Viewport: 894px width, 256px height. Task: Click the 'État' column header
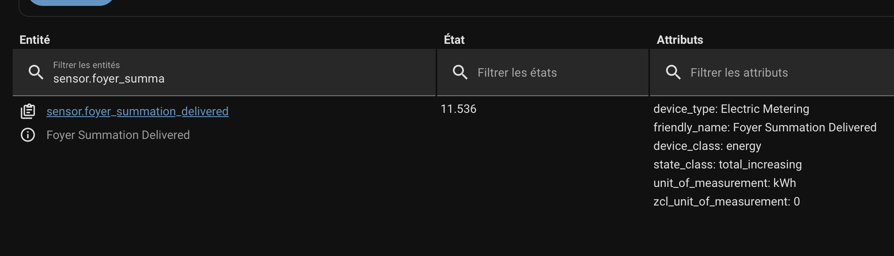pos(454,40)
